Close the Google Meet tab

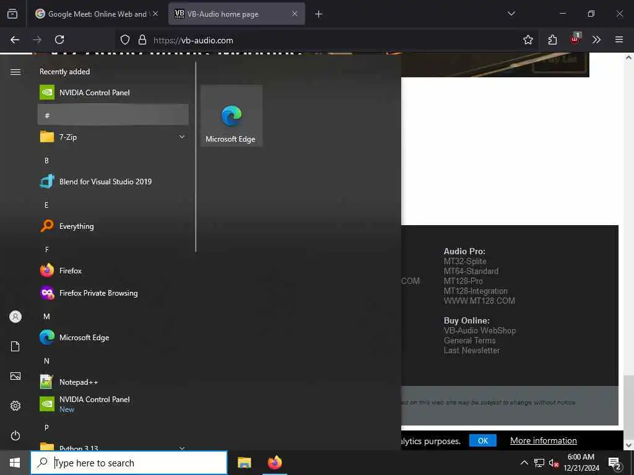155,14
